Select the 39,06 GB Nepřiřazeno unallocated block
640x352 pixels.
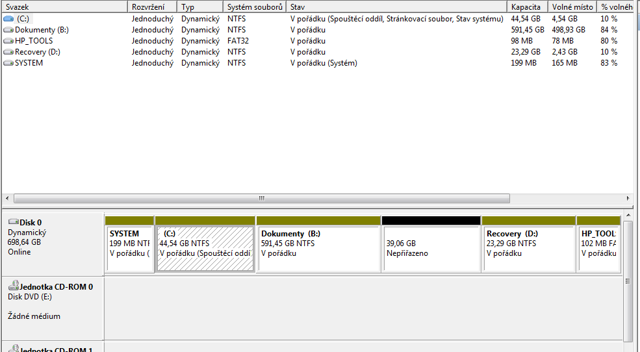431,244
